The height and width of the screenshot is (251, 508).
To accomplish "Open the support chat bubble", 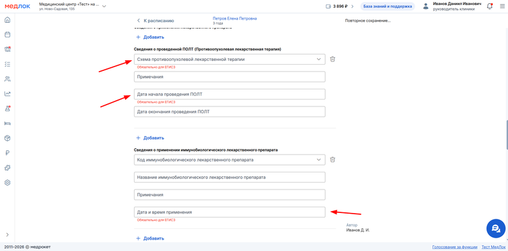I will coord(496,228).
